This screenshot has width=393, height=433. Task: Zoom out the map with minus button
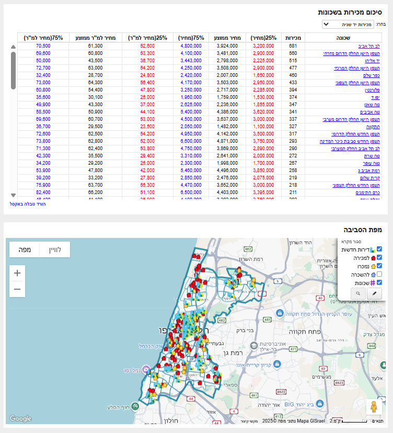17,289
